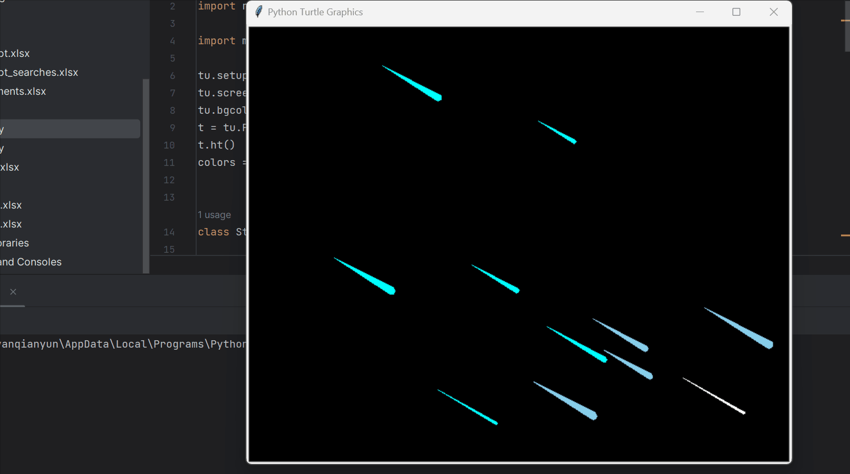Click the Python Turtle Graphics window title bar
Viewport: 850px width, 474px height.
pos(475,12)
